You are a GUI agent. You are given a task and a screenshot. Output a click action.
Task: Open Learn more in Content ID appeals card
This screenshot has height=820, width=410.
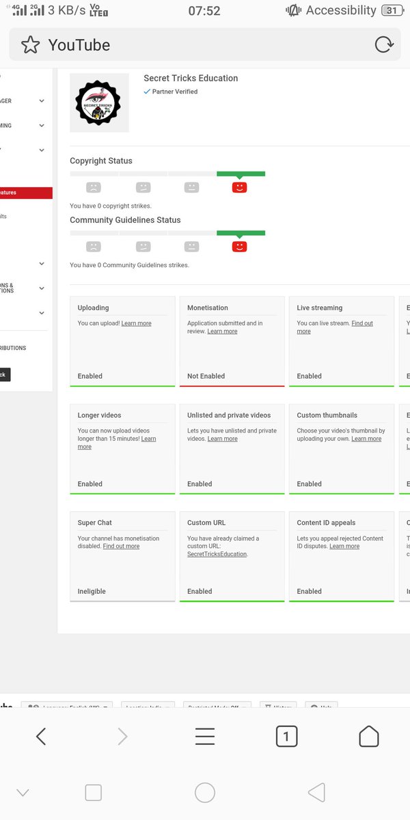click(x=344, y=546)
